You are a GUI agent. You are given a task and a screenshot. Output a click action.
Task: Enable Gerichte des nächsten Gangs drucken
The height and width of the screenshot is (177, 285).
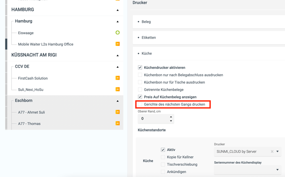click(x=140, y=104)
